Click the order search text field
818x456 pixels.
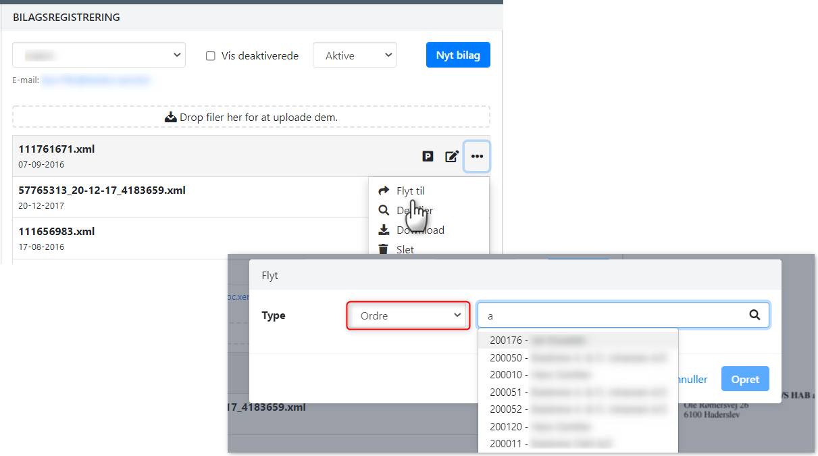click(608, 315)
